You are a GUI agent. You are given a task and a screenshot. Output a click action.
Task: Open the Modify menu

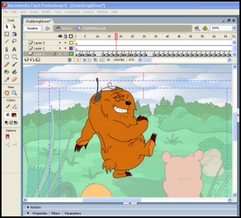(x=46, y=12)
